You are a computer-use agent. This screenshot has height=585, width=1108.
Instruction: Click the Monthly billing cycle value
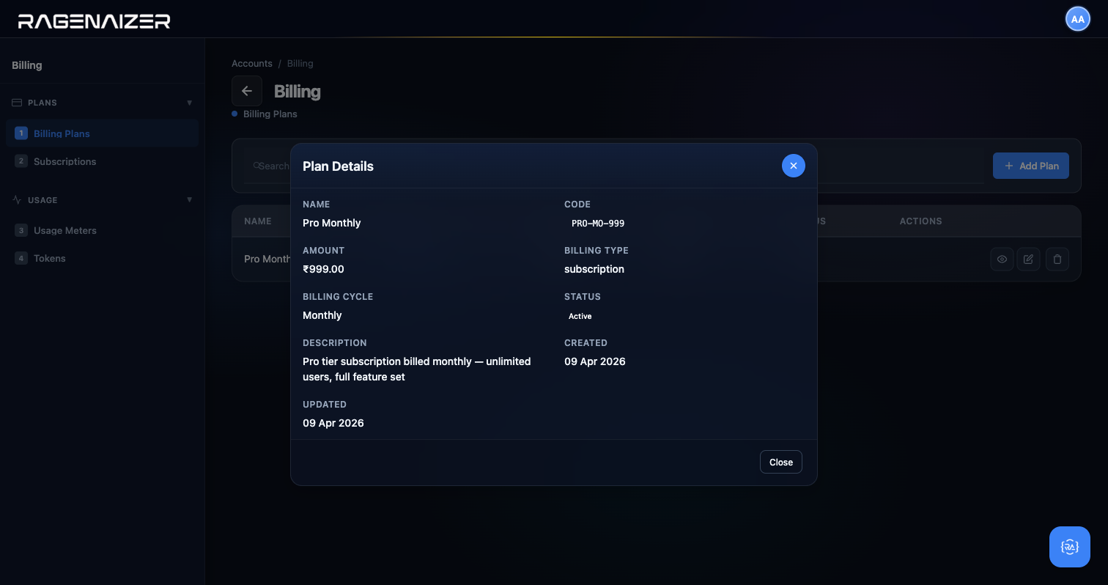point(322,315)
